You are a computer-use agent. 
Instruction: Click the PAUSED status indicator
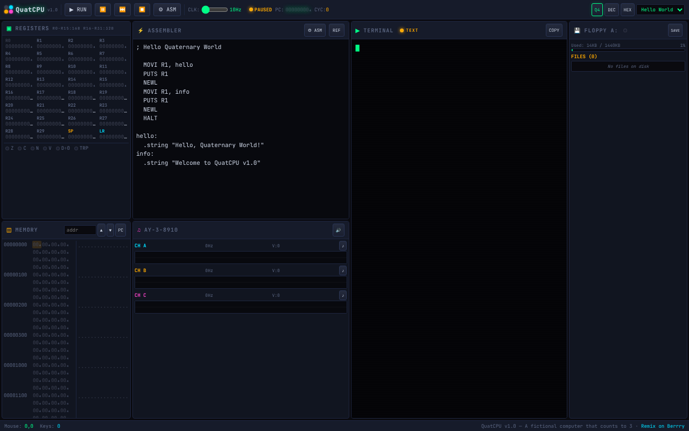point(260,10)
